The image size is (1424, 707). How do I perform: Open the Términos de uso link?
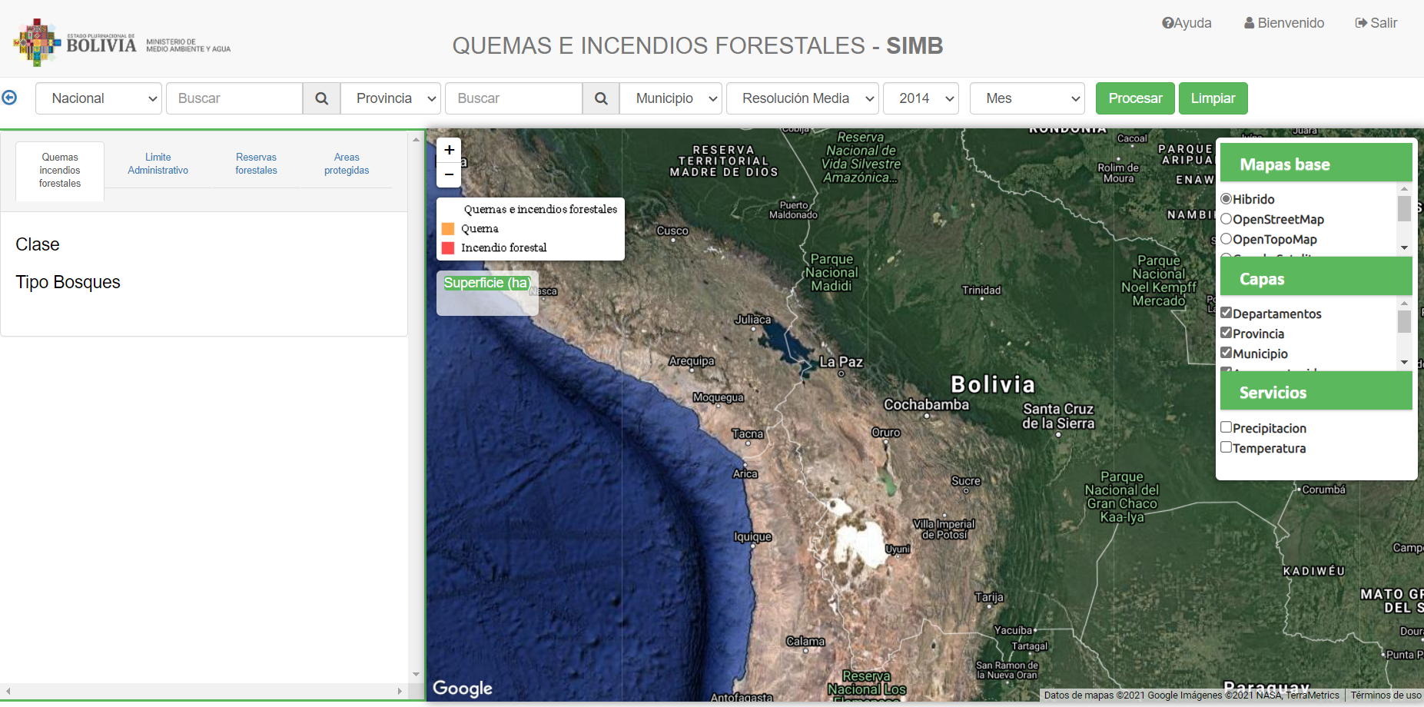pos(1386,695)
